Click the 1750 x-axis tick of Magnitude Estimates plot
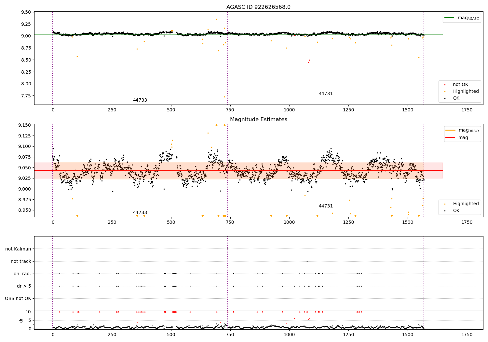The width and height of the screenshot is (488, 342). point(467,222)
